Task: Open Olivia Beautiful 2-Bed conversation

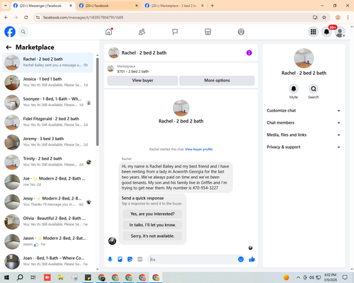Action: 47,222
